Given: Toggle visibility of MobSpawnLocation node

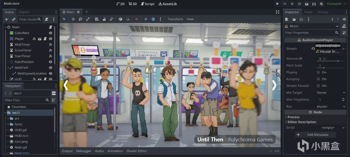Looking at the screenshot, I should tap(51, 73).
